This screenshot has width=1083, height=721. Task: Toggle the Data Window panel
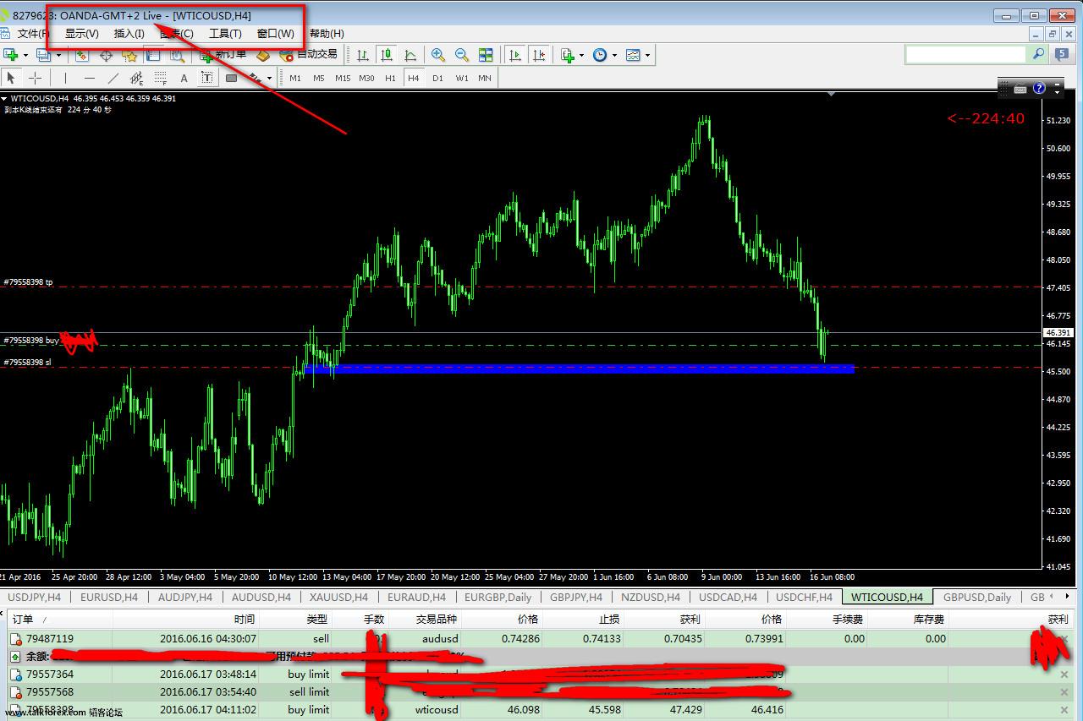point(106,55)
